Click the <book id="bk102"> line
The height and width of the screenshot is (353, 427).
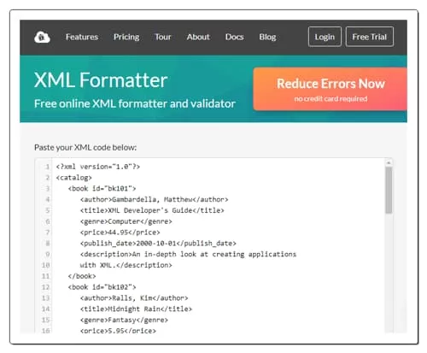click(102, 287)
